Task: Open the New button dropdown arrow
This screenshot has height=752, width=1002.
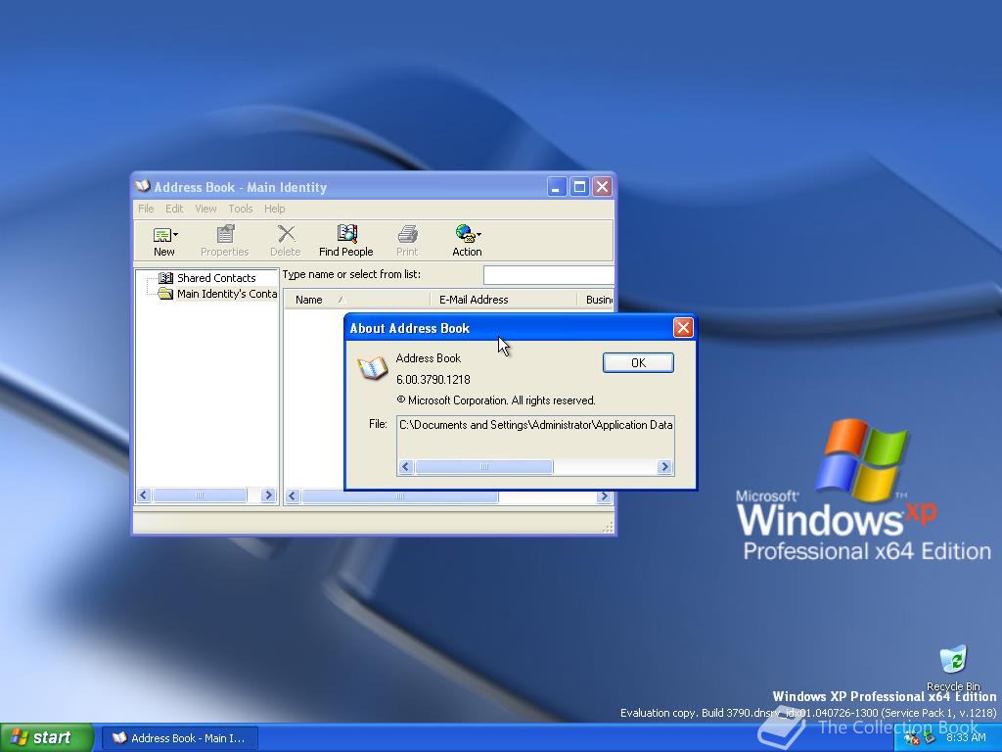Action: 178,233
